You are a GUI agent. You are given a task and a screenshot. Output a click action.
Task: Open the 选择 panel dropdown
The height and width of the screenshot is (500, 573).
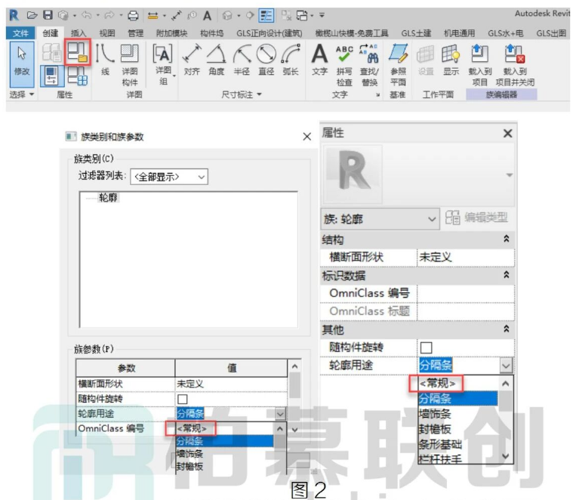32,94
